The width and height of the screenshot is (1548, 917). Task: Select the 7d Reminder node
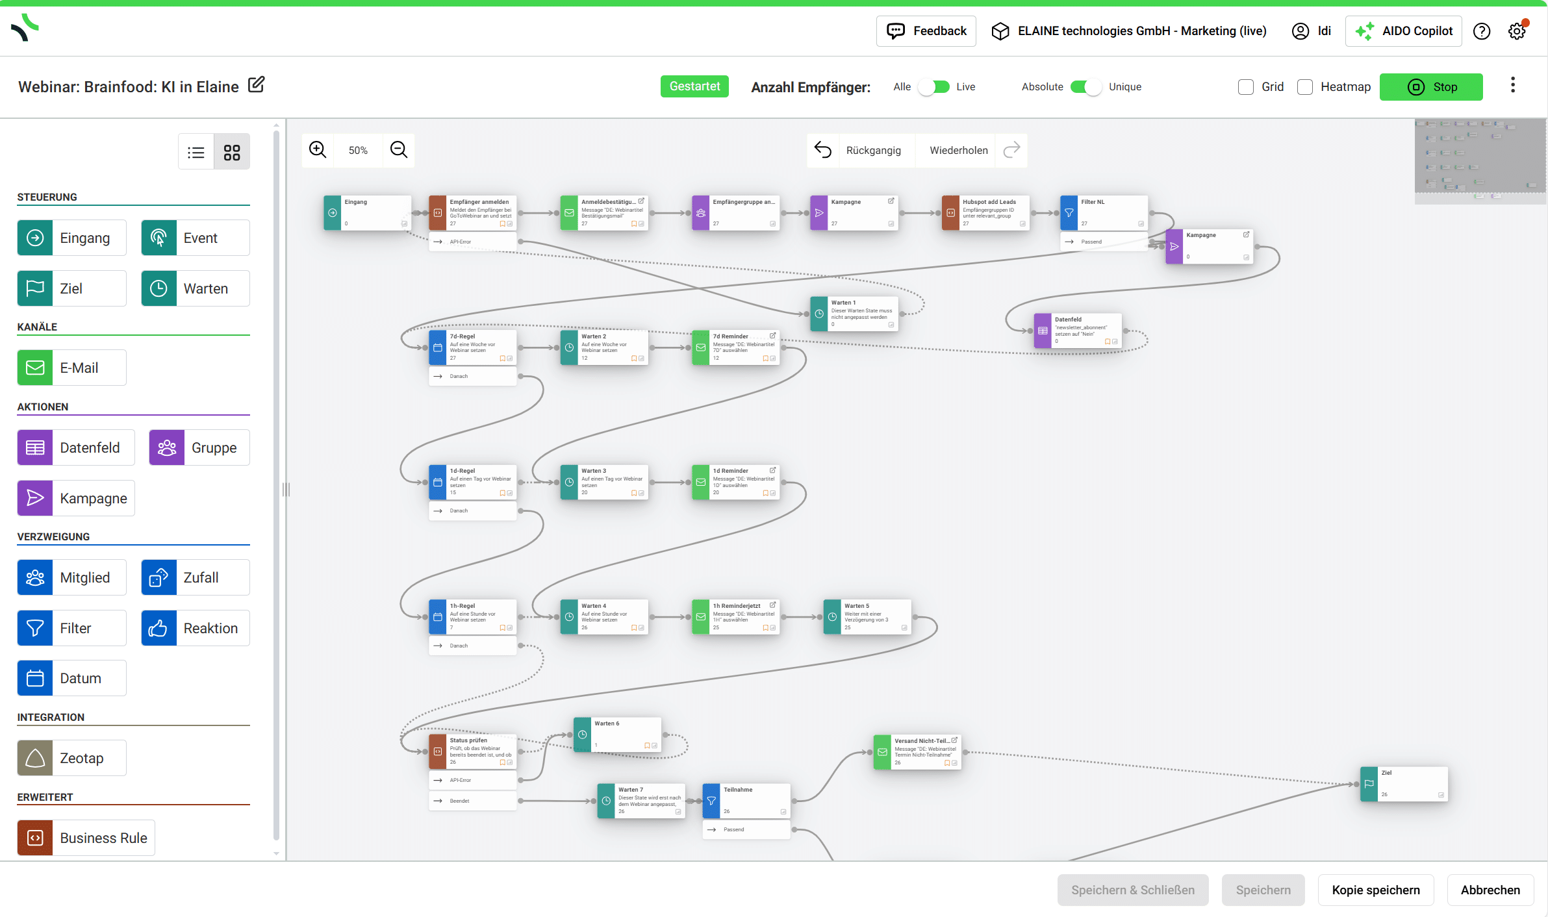[736, 347]
